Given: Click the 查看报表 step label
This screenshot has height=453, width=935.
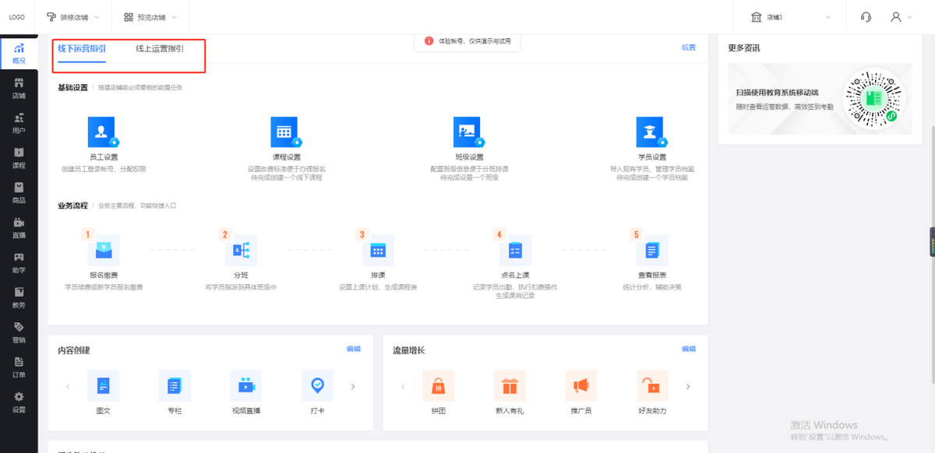Looking at the screenshot, I should coord(652,276).
